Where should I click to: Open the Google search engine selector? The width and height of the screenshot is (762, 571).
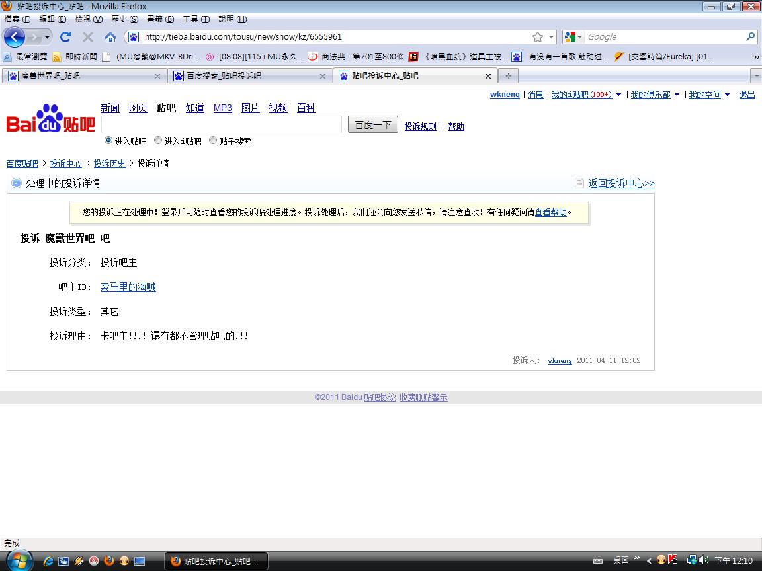[x=573, y=37]
